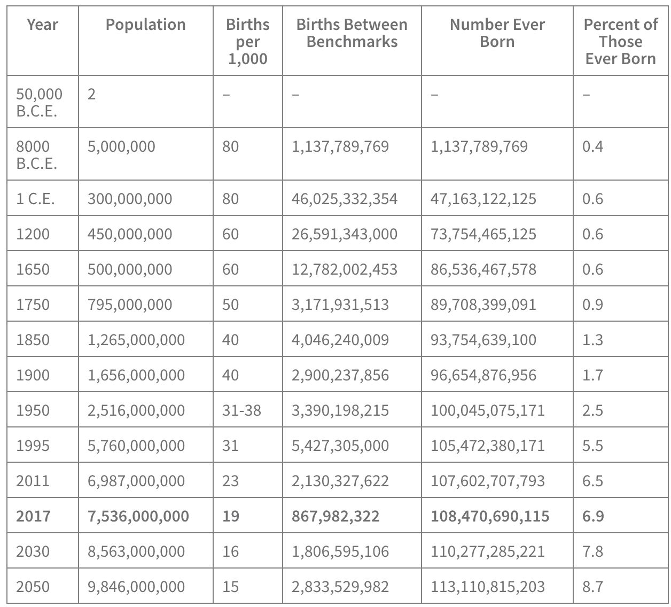The height and width of the screenshot is (607, 671).
Task: Select the 1 C.E. population 300,000,000
Action: pyautogui.click(x=130, y=199)
